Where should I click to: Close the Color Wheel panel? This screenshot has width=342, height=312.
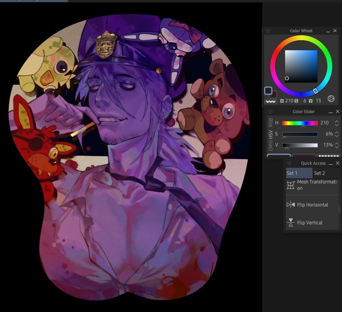click(x=335, y=31)
